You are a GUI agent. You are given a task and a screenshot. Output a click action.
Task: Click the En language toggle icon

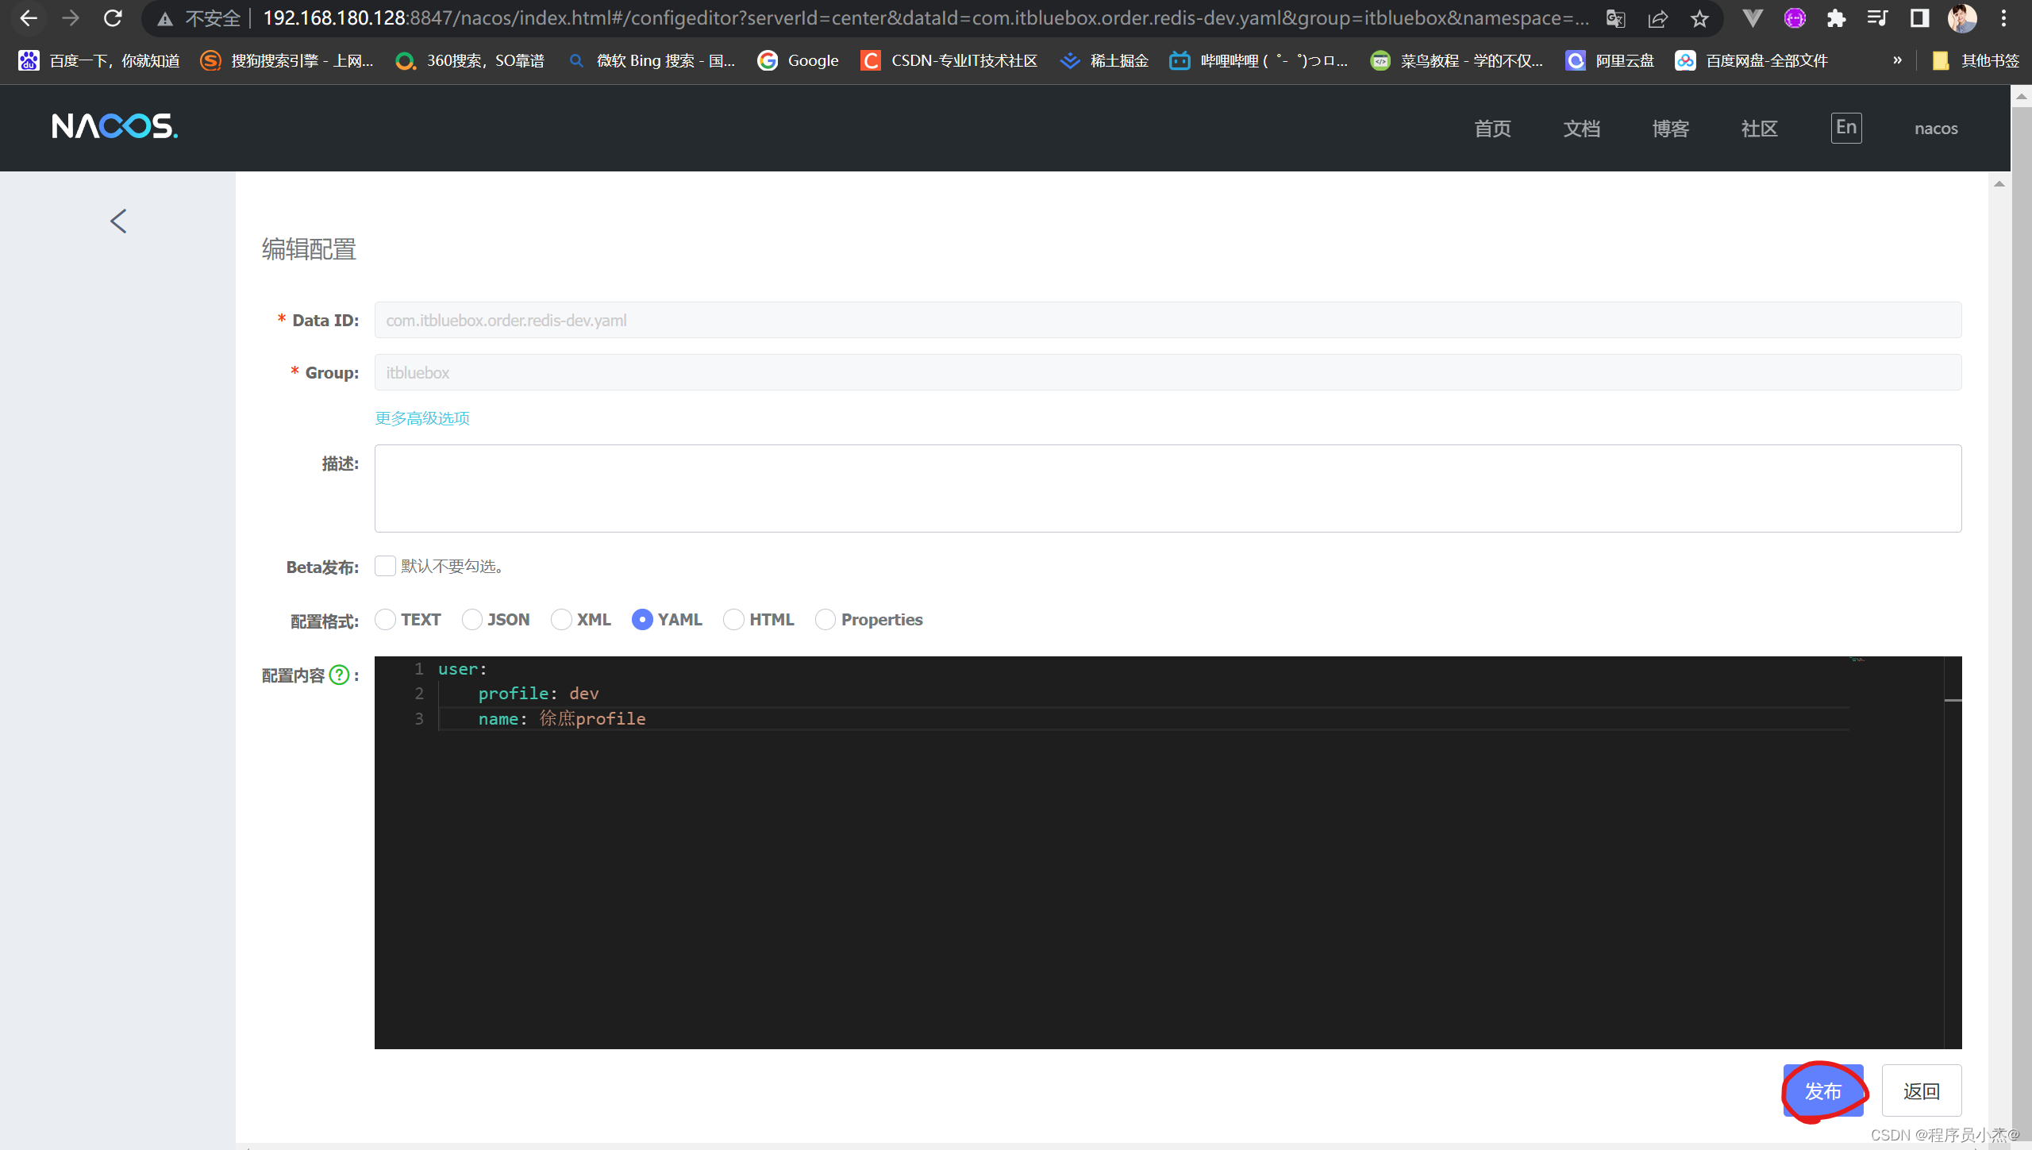click(x=1845, y=127)
